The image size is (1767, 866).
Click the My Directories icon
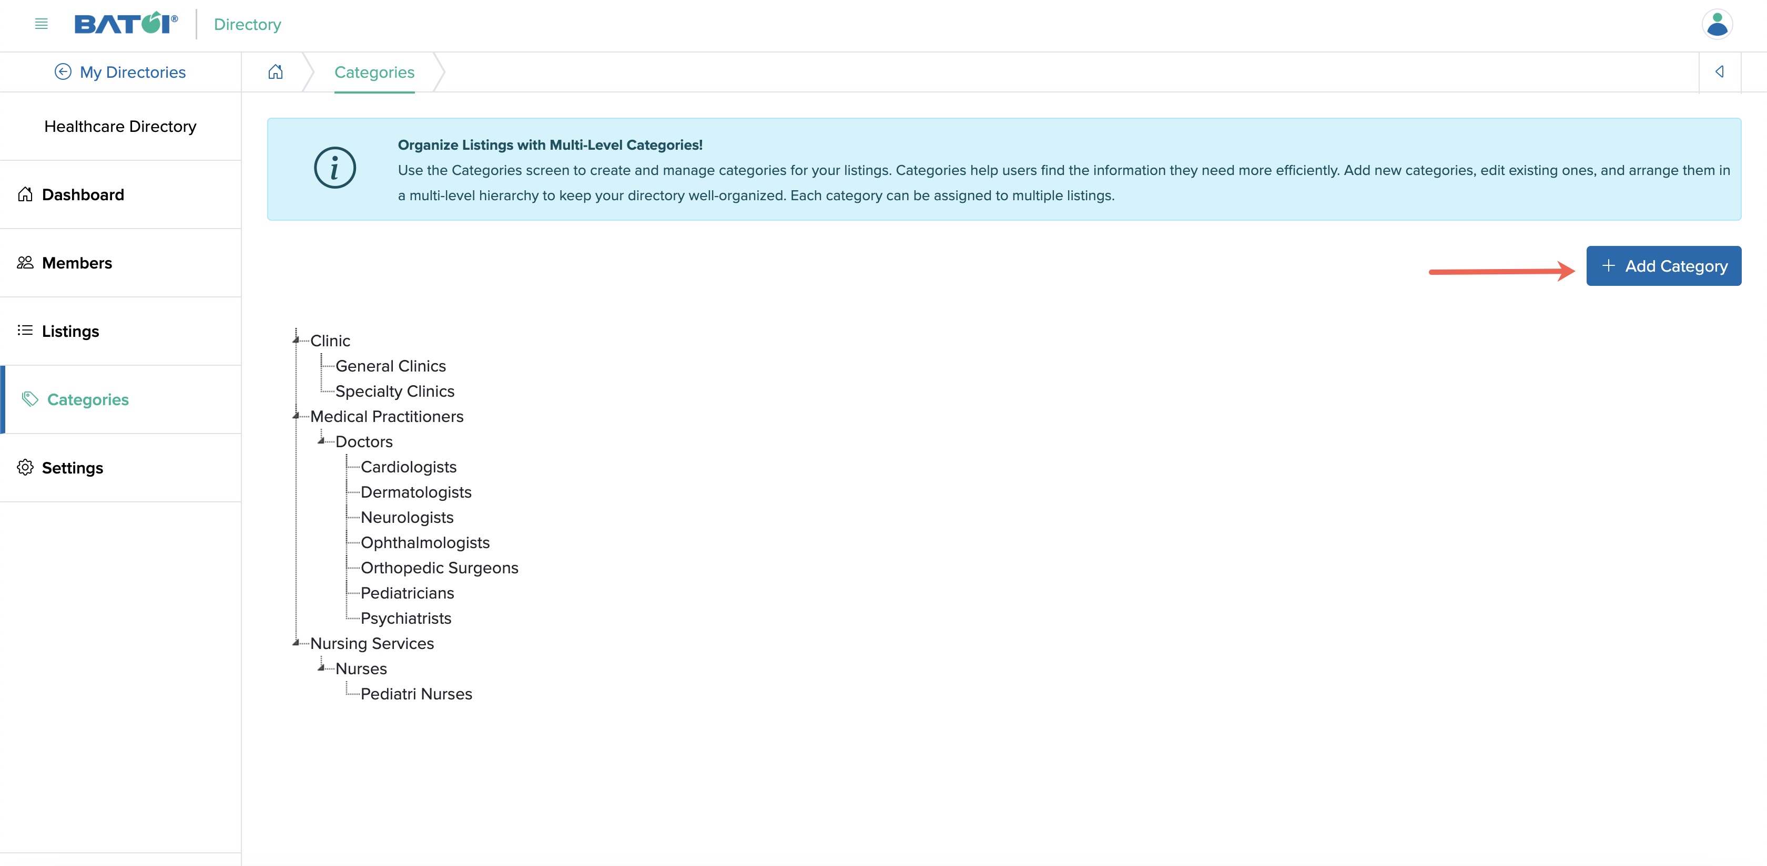click(62, 71)
